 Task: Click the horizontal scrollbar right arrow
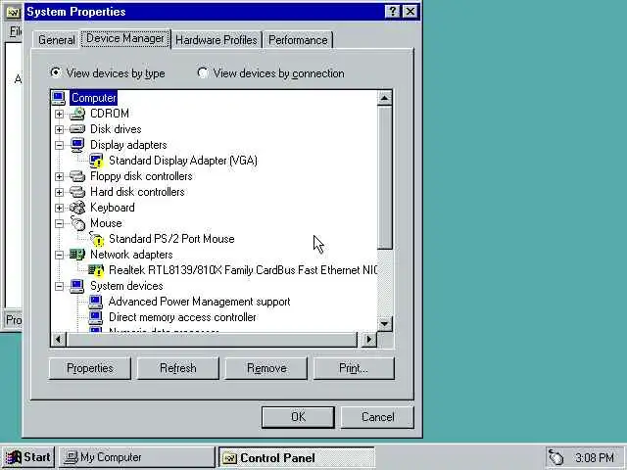[x=369, y=340]
